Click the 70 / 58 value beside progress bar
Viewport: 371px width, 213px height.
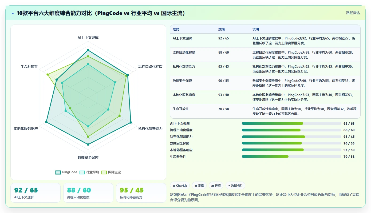coord(349,157)
